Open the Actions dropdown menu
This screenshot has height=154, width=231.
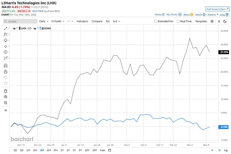(x=213, y=14)
